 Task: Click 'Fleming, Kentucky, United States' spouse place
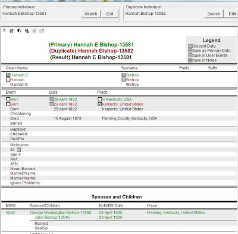176,213
